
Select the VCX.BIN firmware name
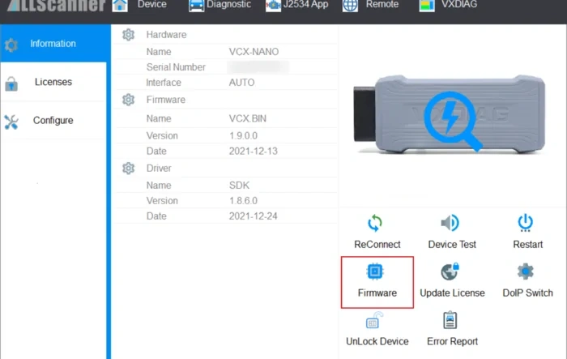tap(248, 118)
